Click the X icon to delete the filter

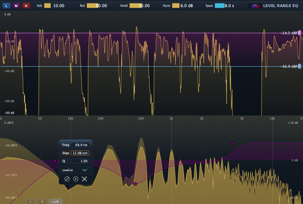coord(84,179)
